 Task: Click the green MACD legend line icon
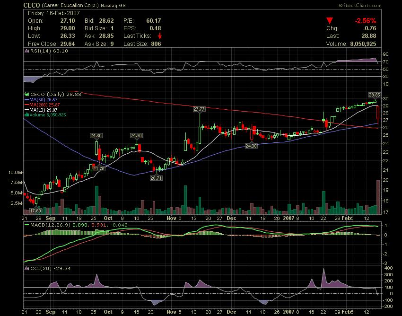tap(26, 225)
